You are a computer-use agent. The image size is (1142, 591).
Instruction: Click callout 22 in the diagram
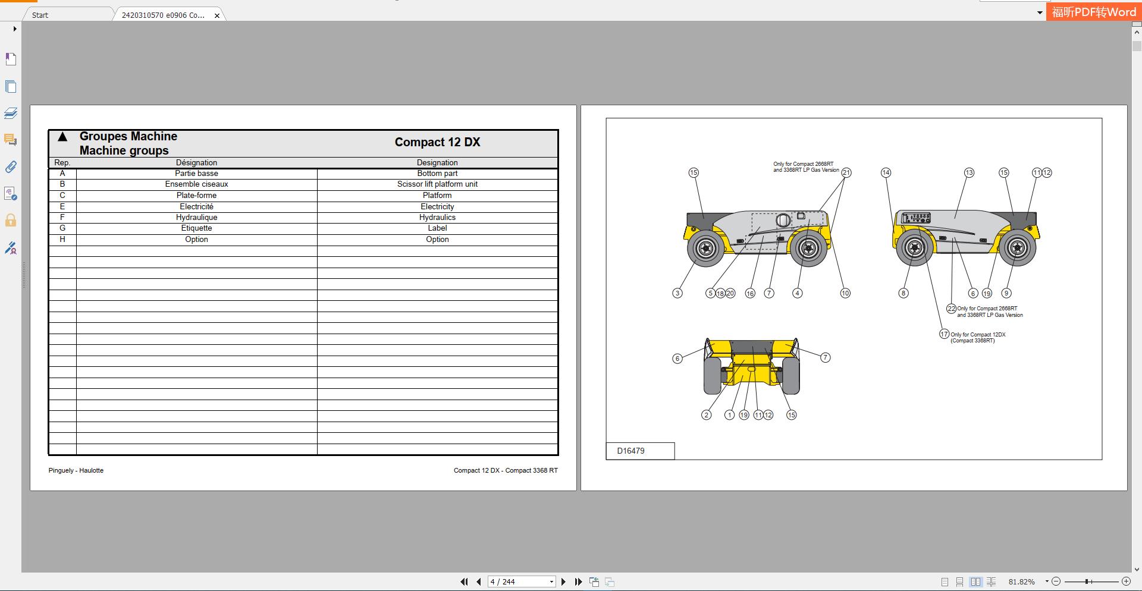tap(951, 309)
